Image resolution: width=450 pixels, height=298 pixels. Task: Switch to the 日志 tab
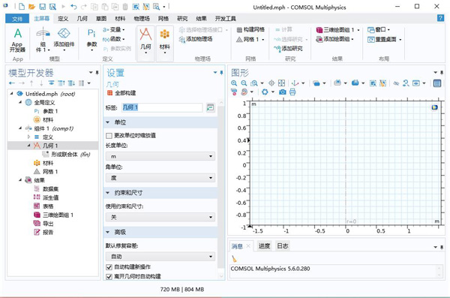[x=283, y=246]
